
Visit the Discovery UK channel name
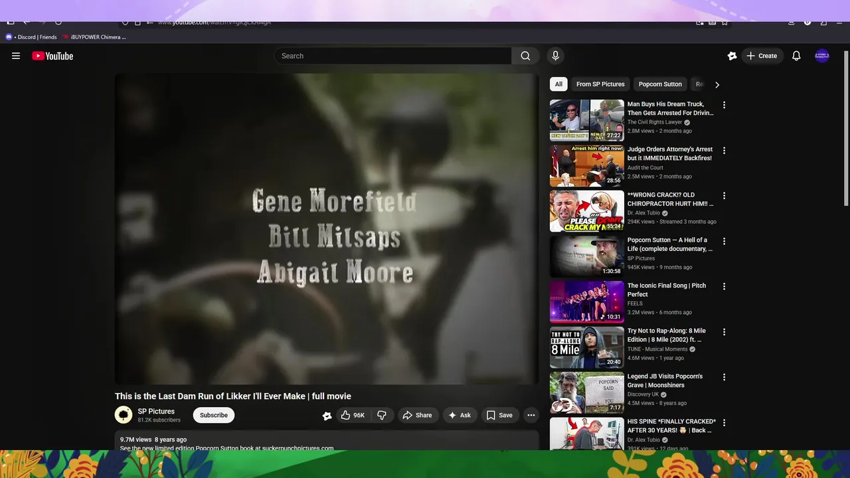(x=643, y=394)
